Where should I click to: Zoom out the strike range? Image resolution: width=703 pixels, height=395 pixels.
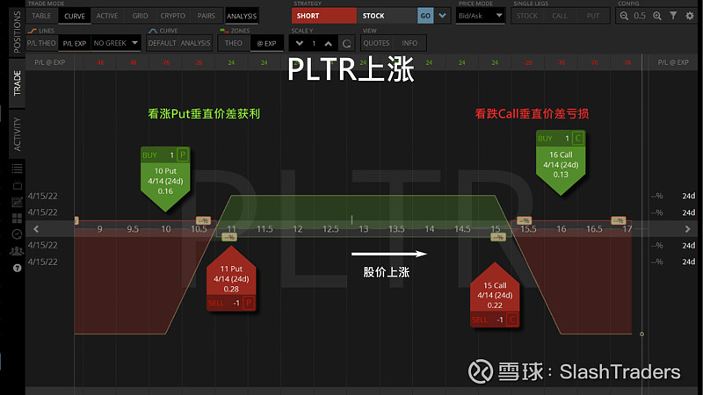point(624,16)
